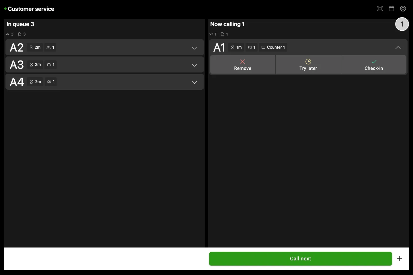Remove ticket A1 from calling

pos(243,65)
